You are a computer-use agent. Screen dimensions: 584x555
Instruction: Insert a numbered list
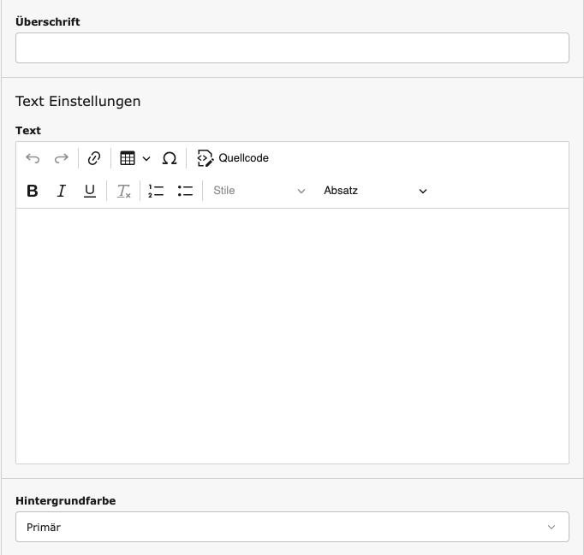coord(156,191)
